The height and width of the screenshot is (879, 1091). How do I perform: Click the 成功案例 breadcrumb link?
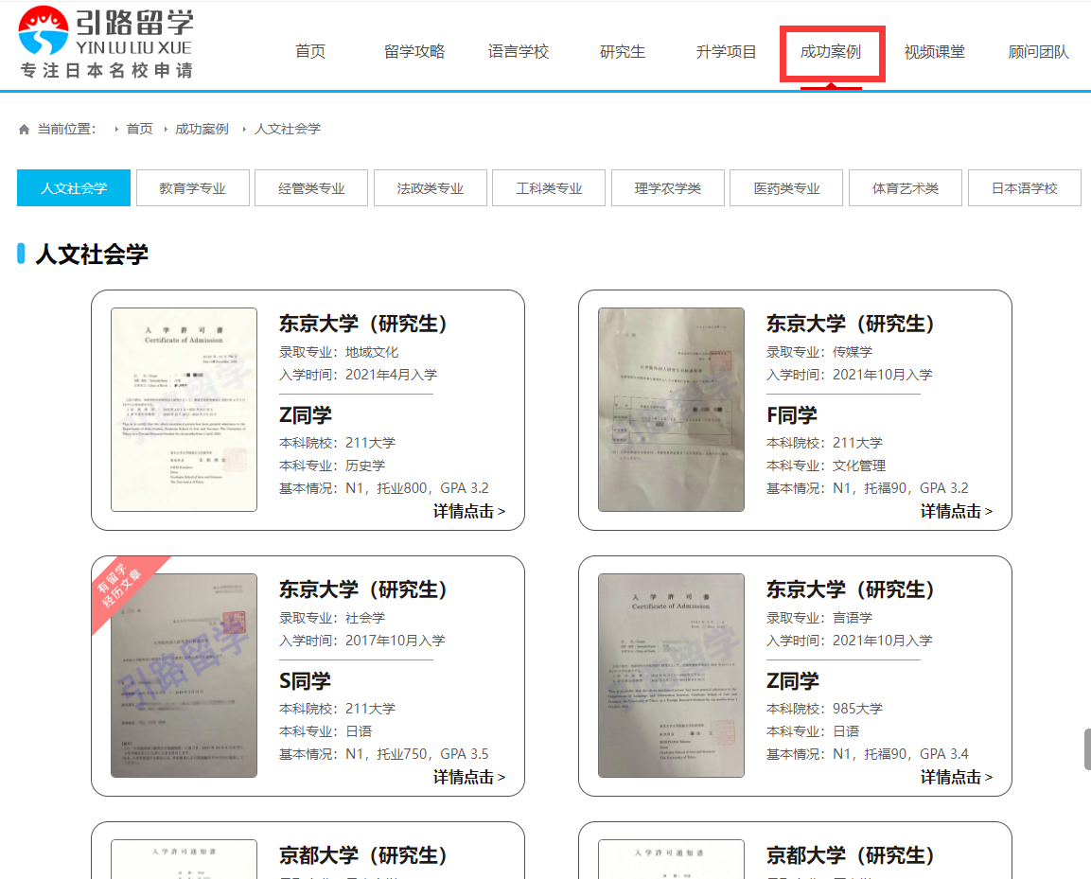coord(202,129)
